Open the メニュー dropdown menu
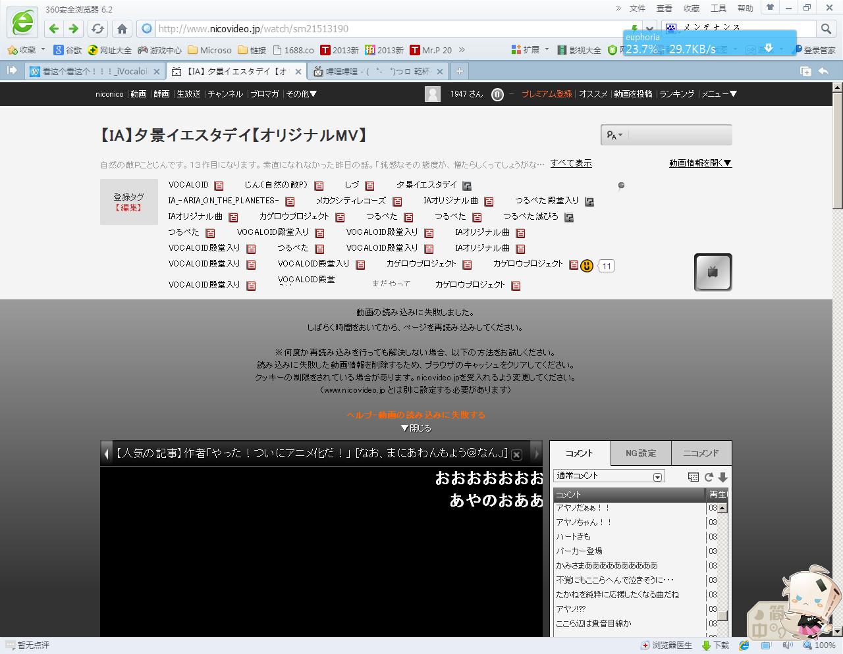Screen dimensions: 843x654 coord(719,94)
